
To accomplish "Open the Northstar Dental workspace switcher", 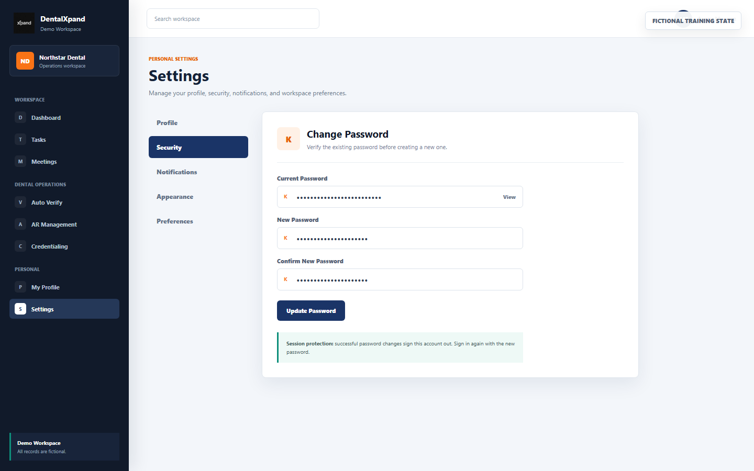I will click(64, 61).
